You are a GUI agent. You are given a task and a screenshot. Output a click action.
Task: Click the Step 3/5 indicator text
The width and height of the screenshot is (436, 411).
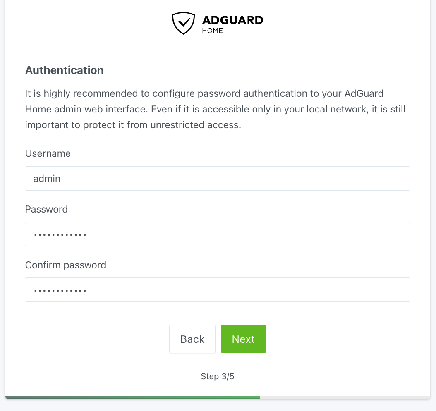pyautogui.click(x=218, y=376)
